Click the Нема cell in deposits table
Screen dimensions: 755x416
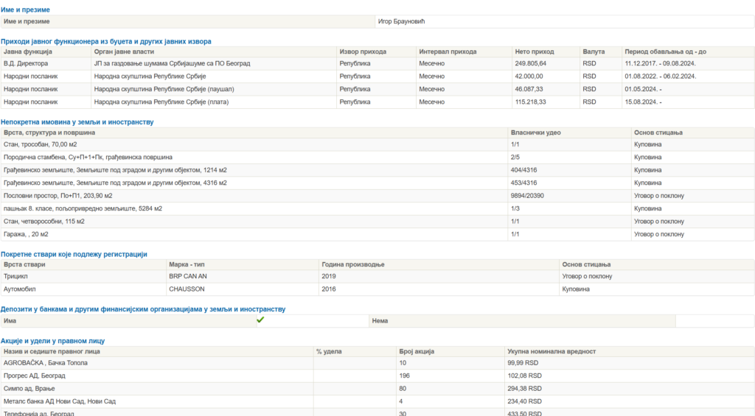(x=380, y=321)
